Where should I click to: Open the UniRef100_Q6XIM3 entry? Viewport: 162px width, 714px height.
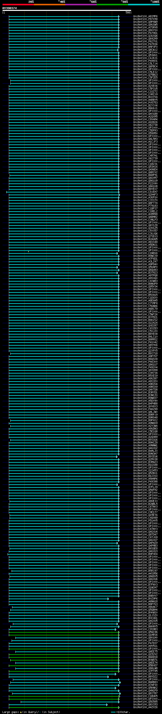145,704
